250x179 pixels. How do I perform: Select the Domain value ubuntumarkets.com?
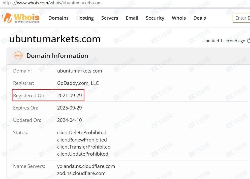tap(80, 71)
